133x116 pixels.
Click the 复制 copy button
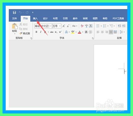click(23, 29)
